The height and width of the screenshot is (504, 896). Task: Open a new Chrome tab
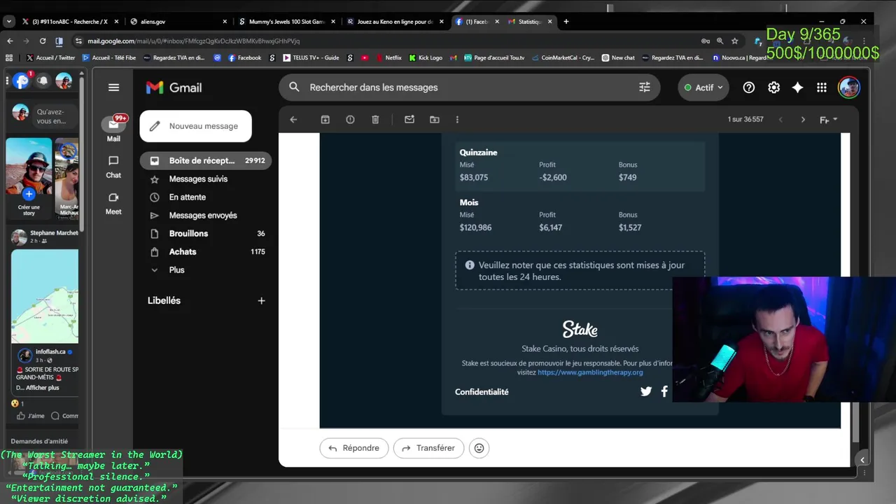(566, 22)
